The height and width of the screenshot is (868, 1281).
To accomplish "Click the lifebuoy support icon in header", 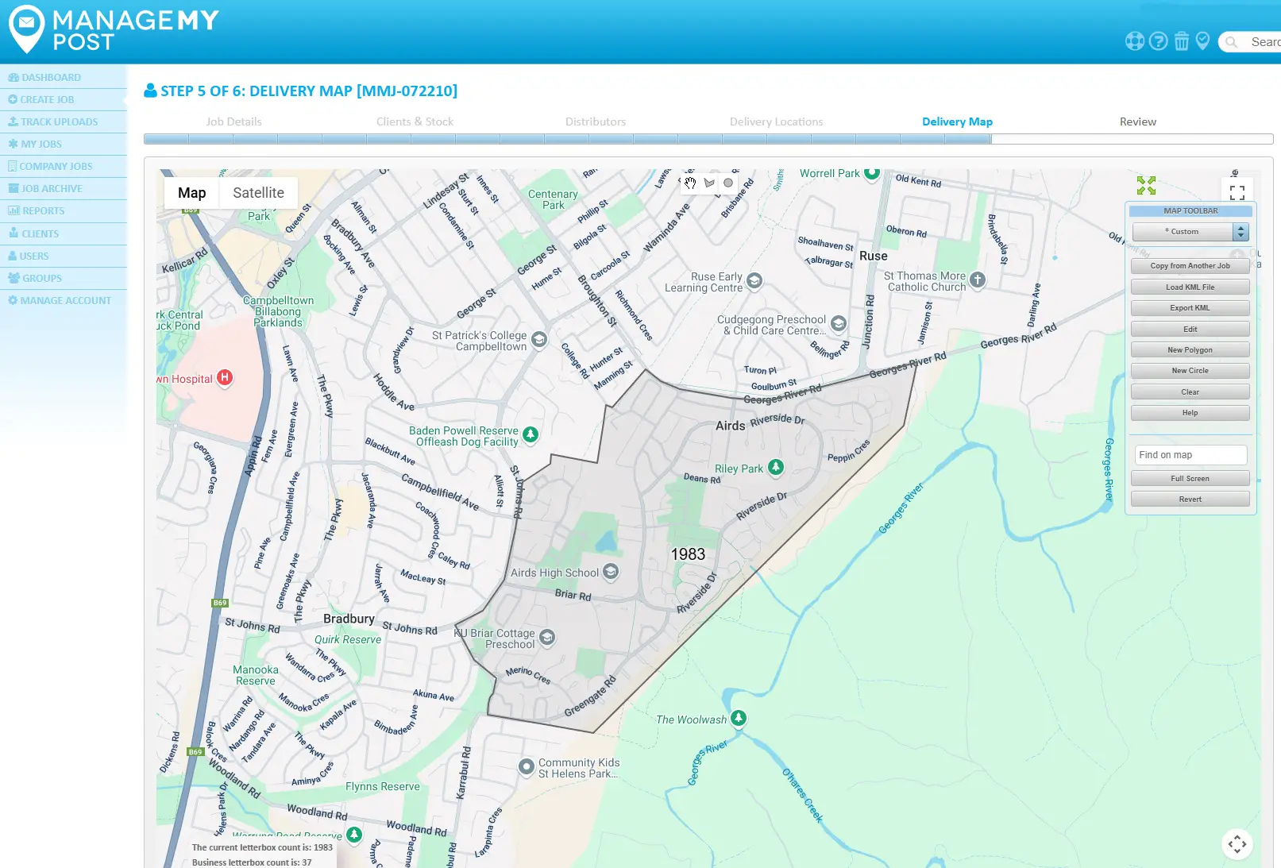I will (1135, 41).
